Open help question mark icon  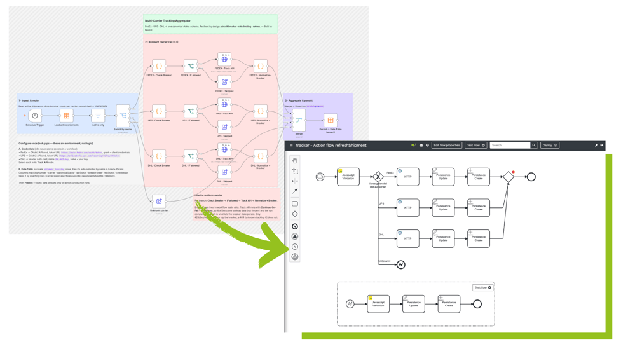point(427,146)
